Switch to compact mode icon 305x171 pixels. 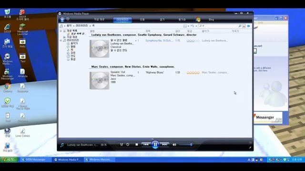coord(250,148)
